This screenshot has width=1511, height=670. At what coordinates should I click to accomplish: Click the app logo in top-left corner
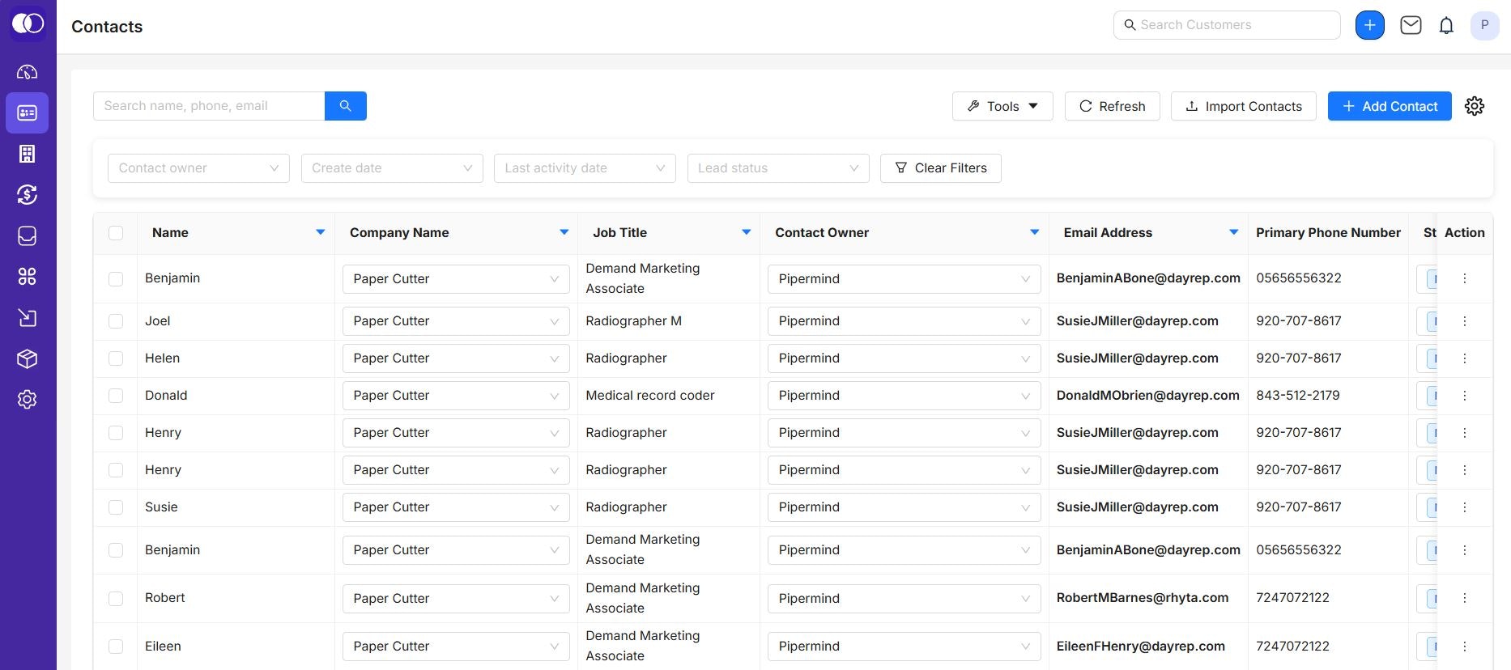click(x=28, y=23)
